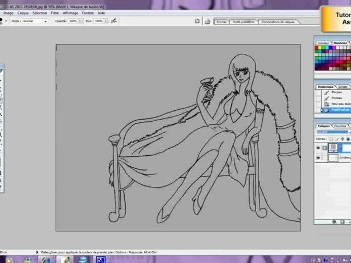The image size is (351, 263).
Task: Click the Flux 100% field
Action: pos(99,21)
